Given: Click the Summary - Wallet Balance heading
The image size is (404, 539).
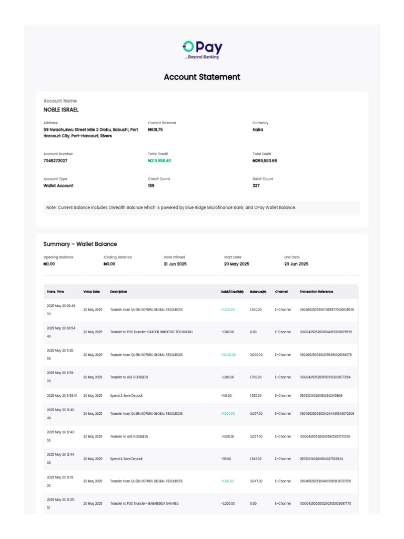Looking at the screenshot, I should click(80, 244).
